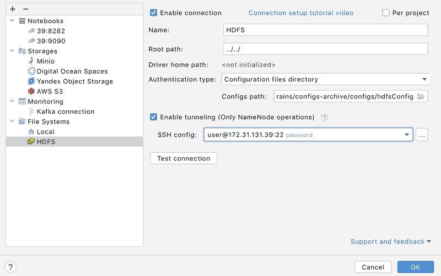The height and width of the screenshot is (276, 441).
Task: Open the Connection setup tutorial video link
Action: [301, 13]
